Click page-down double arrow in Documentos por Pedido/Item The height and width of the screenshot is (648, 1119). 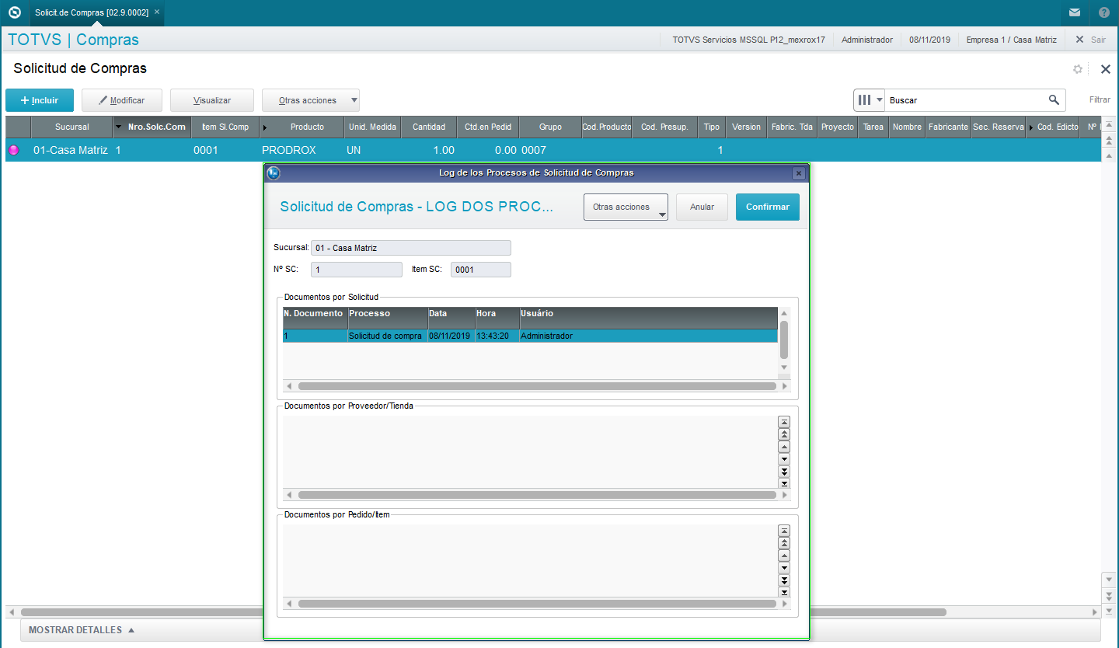pos(784,580)
